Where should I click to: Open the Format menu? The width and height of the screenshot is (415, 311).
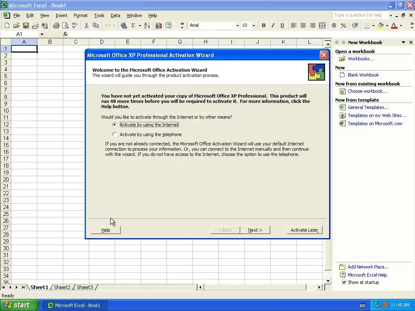pos(81,15)
